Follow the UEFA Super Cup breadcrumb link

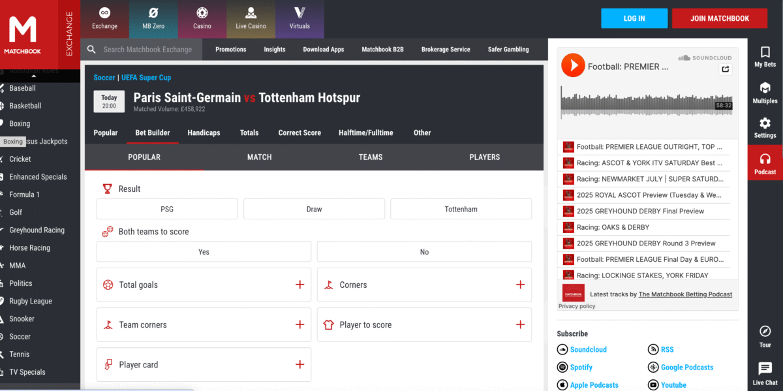146,78
